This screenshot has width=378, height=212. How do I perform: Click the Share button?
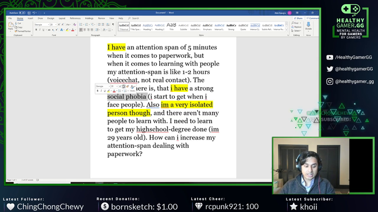[x=298, y=18]
